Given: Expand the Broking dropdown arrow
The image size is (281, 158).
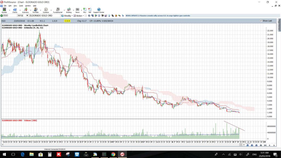Looking at the screenshot, I should (x=74, y=10).
